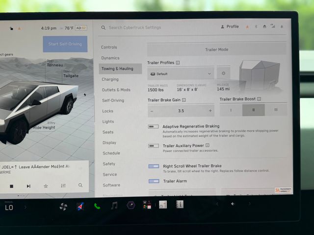Open the media equalizer sliders icon

coord(63,186)
